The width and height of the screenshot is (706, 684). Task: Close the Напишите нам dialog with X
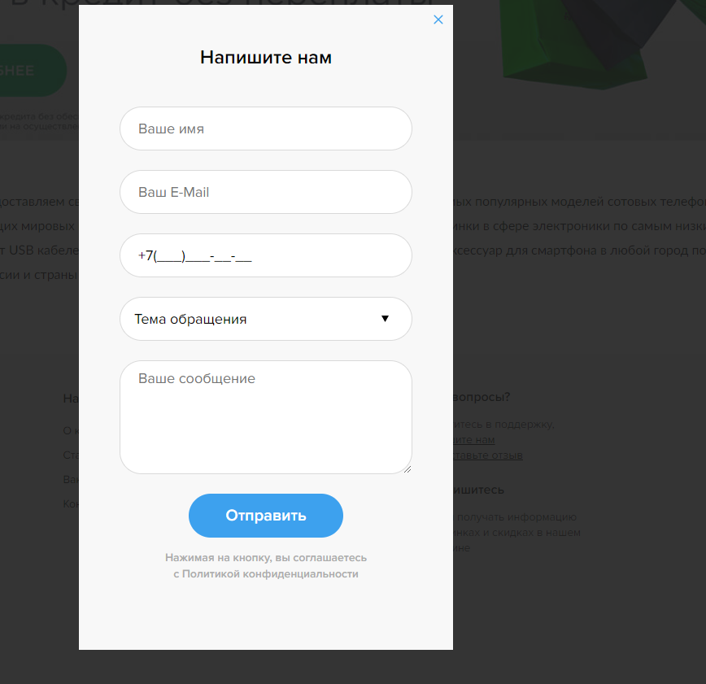tap(438, 20)
